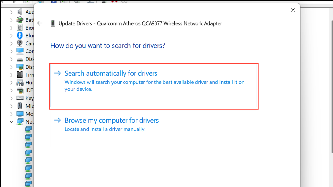Collapse the Network adapters chevron
333x187 pixels.
point(12,122)
